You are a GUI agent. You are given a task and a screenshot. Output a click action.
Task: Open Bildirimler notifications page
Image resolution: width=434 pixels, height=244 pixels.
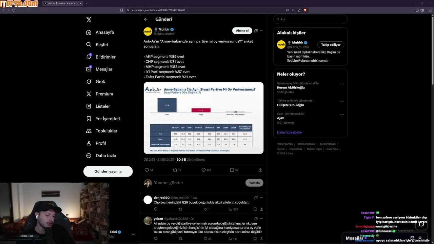point(101,57)
